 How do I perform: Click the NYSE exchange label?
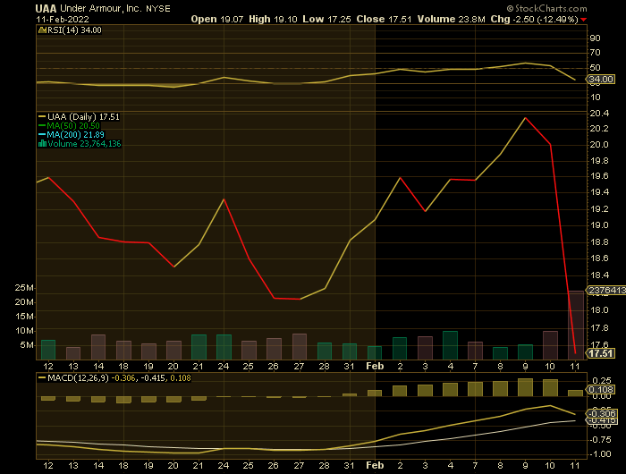click(x=157, y=9)
